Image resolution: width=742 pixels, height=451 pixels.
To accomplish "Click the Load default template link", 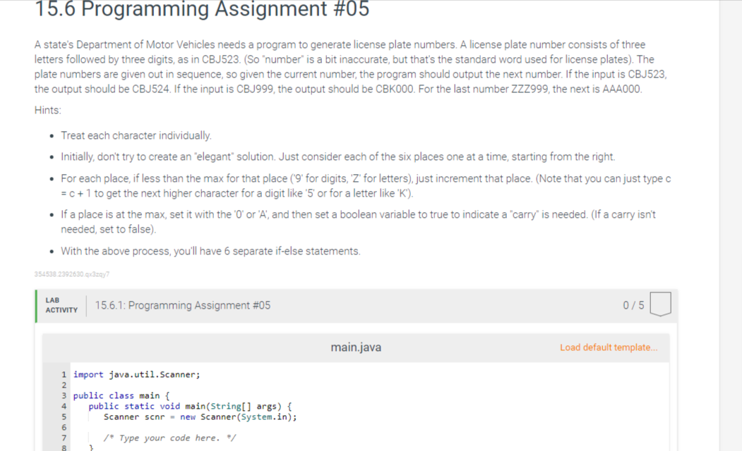I will click(x=609, y=347).
